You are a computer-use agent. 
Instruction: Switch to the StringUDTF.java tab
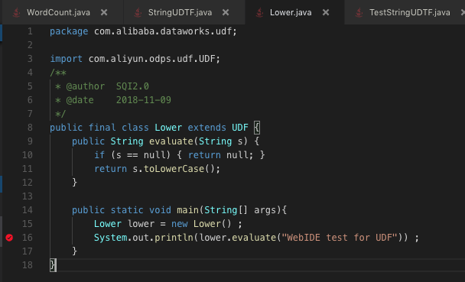pyautogui.click(x=180, y=12)
